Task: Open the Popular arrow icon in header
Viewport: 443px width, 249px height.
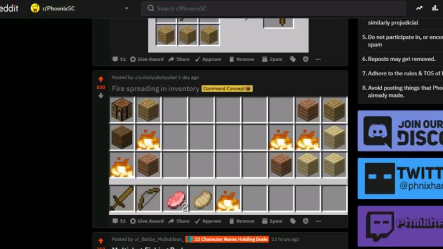Action: click(419, 8)
